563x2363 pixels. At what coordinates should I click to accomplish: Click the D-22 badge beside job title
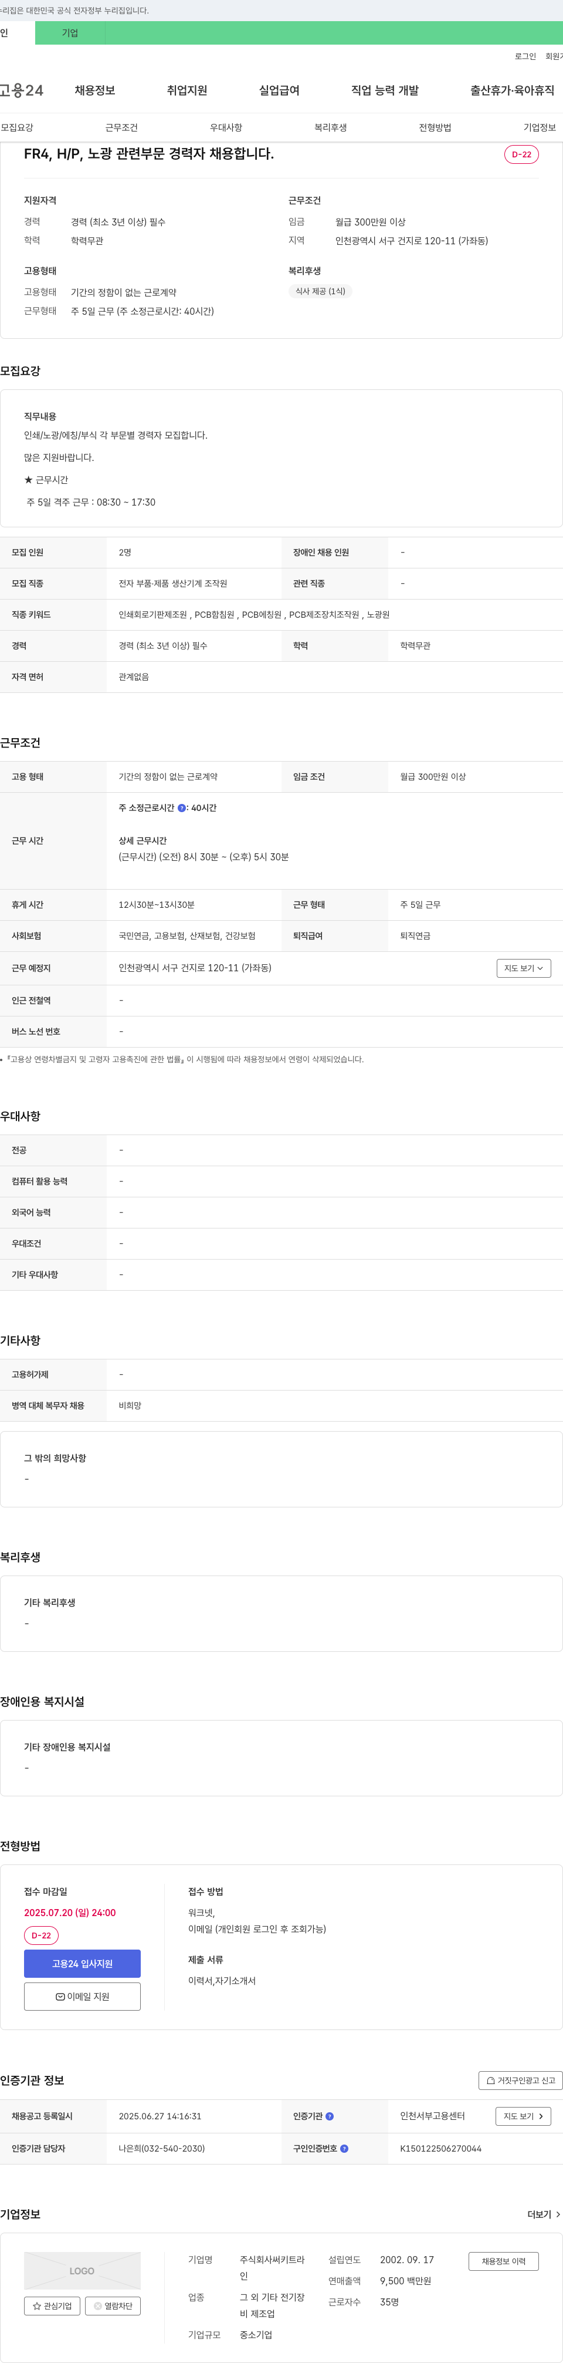pyautogui.click(x=522, y=154)
